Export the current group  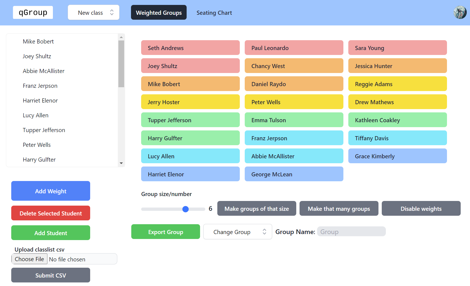click(166, 232)
